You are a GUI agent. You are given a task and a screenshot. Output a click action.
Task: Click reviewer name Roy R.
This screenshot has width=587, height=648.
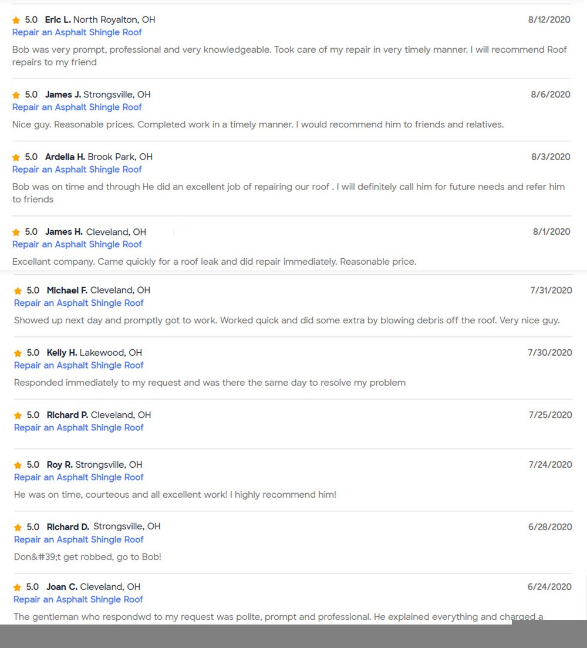coord(59,465)
